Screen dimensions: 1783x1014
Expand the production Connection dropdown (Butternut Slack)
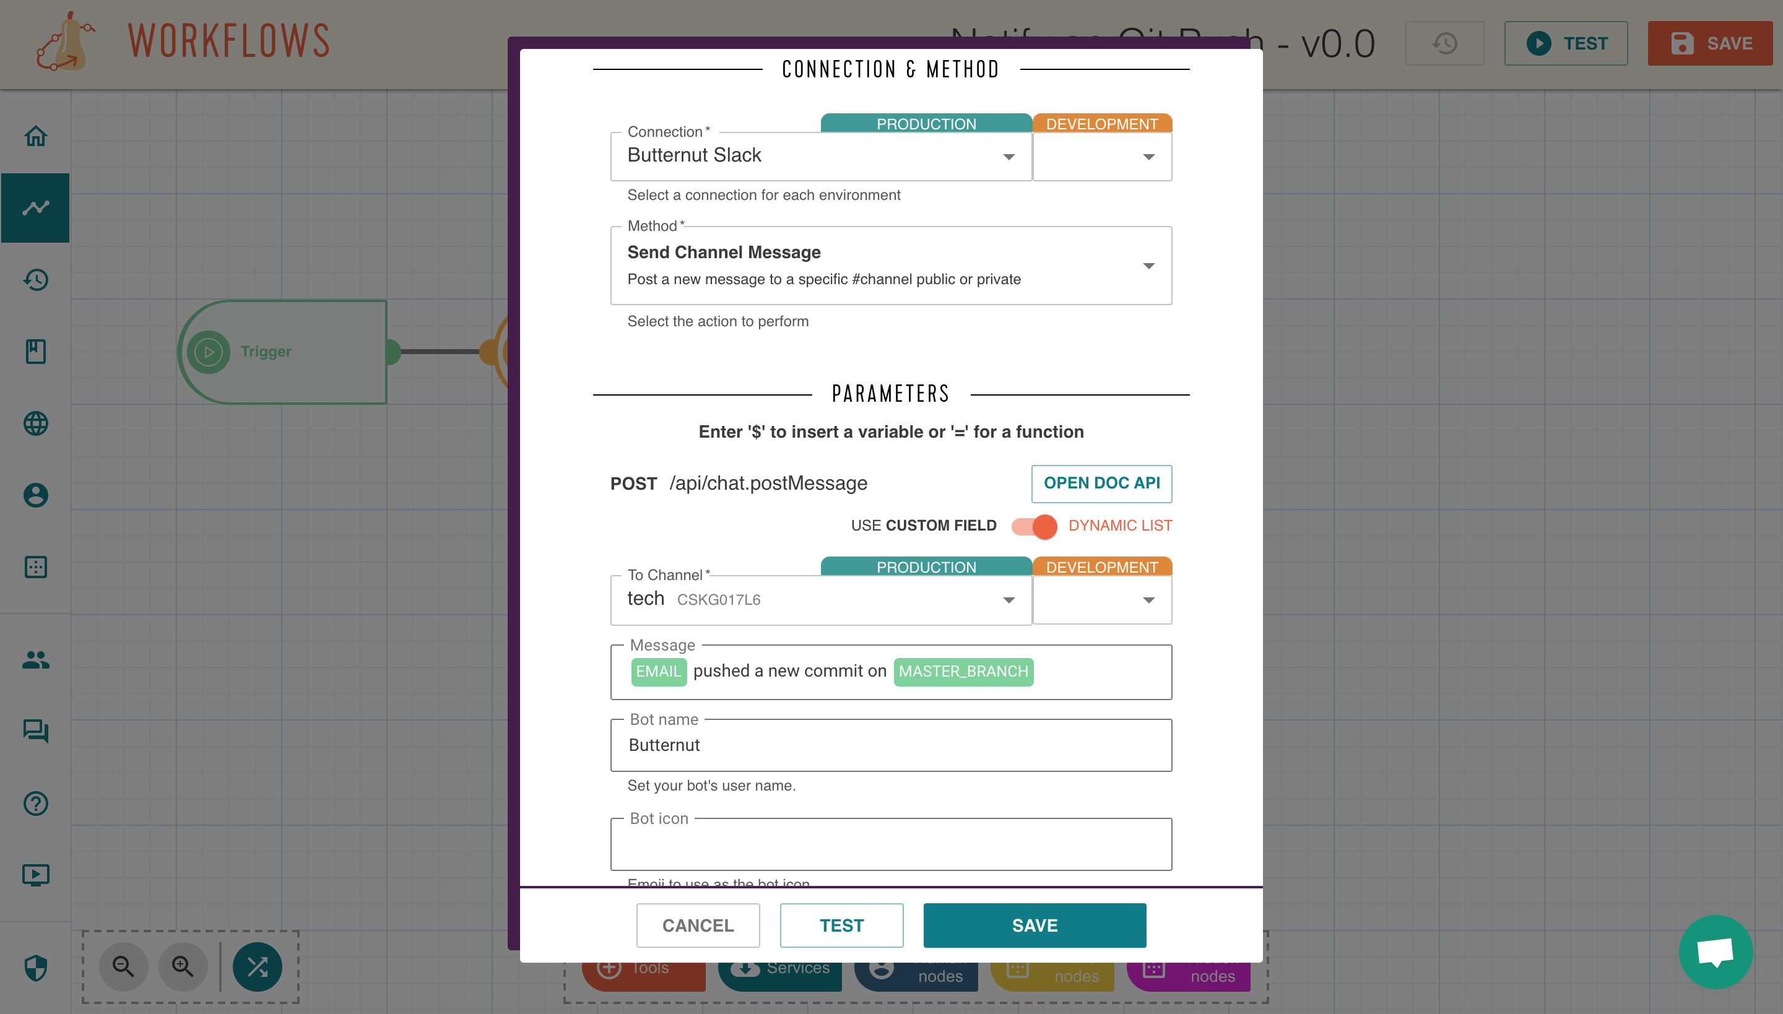tap(820, 156)
